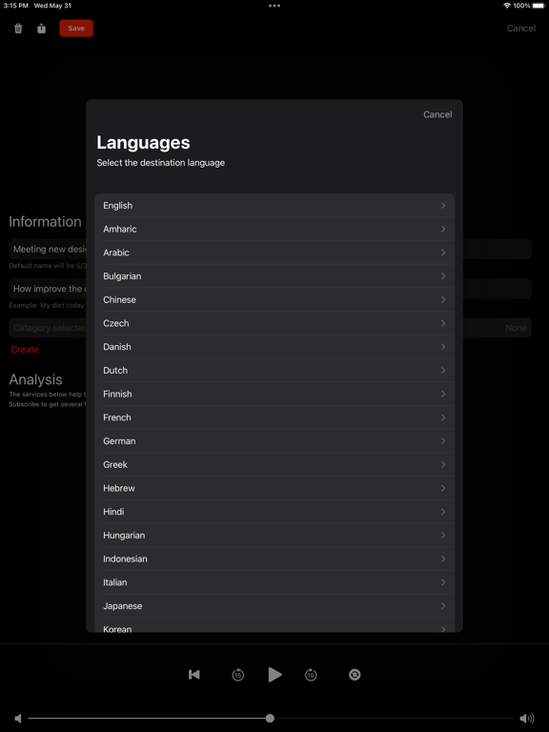Image resolution: width=549 pixels, height=732 pixels.
Task: Click the Hebrew language name
Action: click(119, 488)
